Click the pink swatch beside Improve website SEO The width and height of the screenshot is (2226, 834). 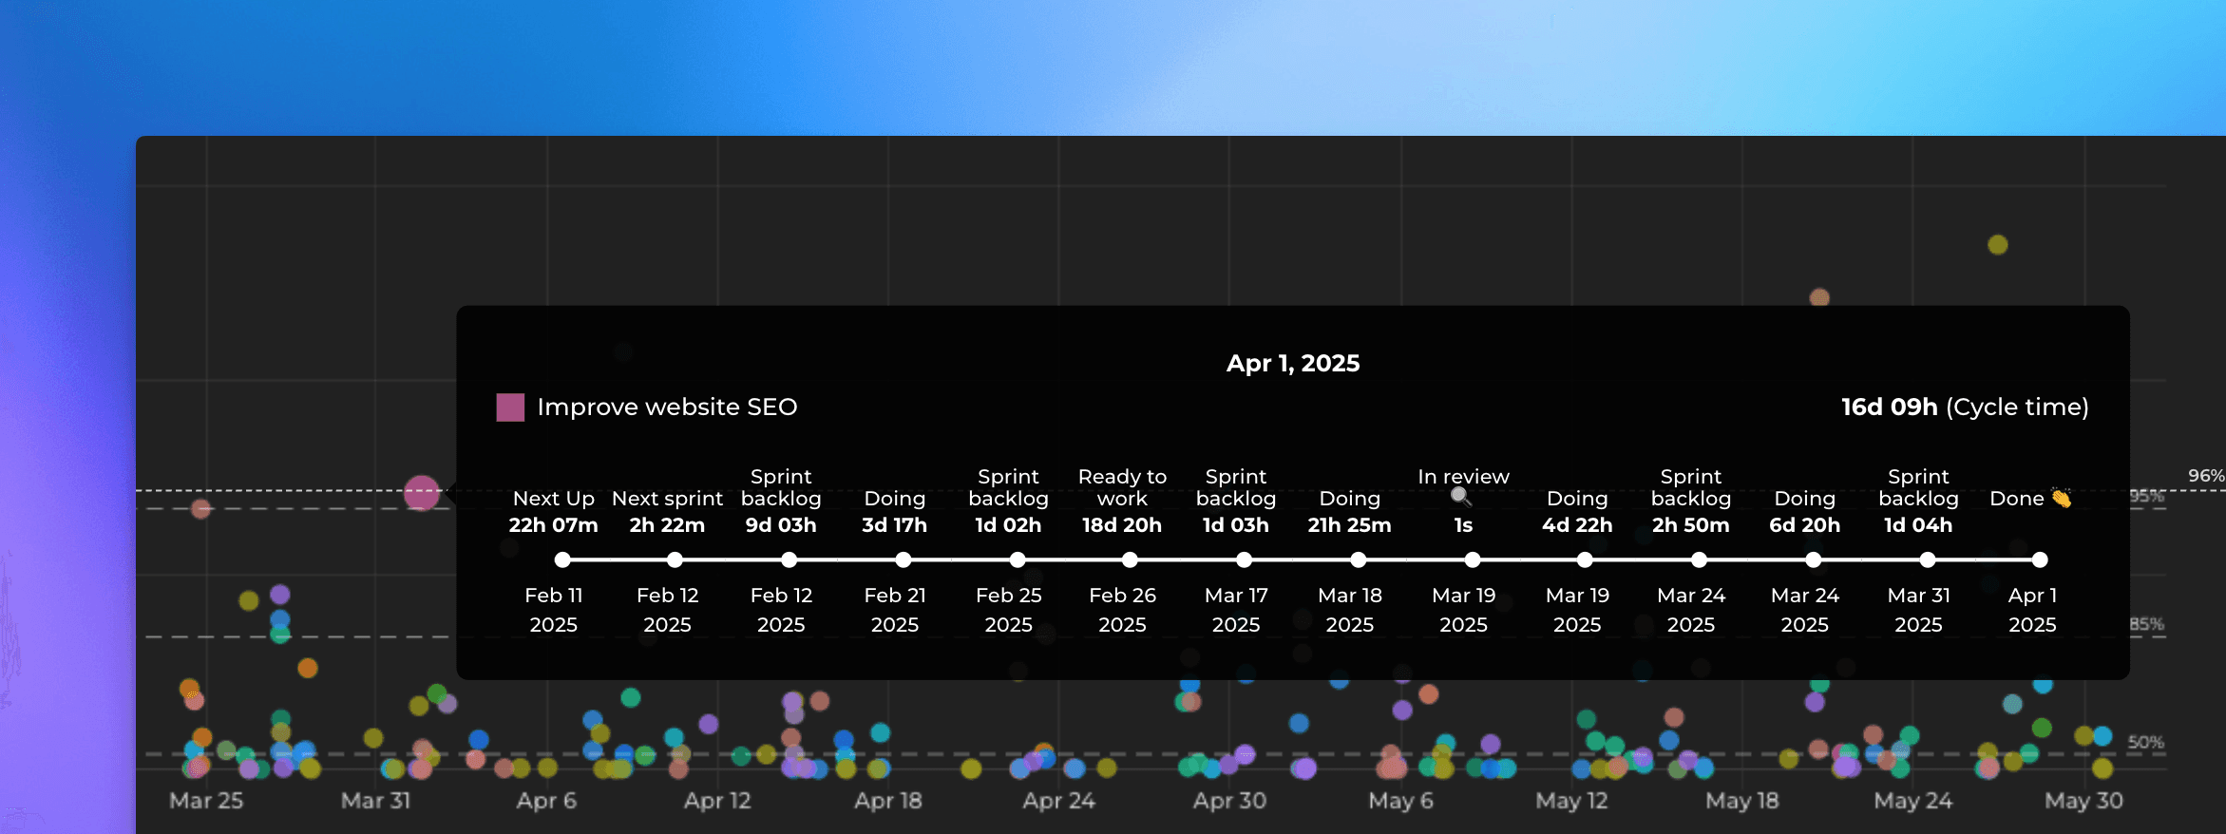(x=510, y=408)
